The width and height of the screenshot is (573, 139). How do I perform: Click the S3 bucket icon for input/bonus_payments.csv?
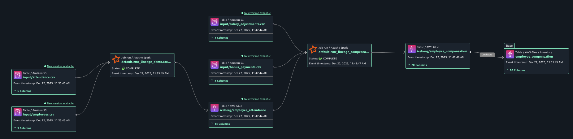click(215, 65)
